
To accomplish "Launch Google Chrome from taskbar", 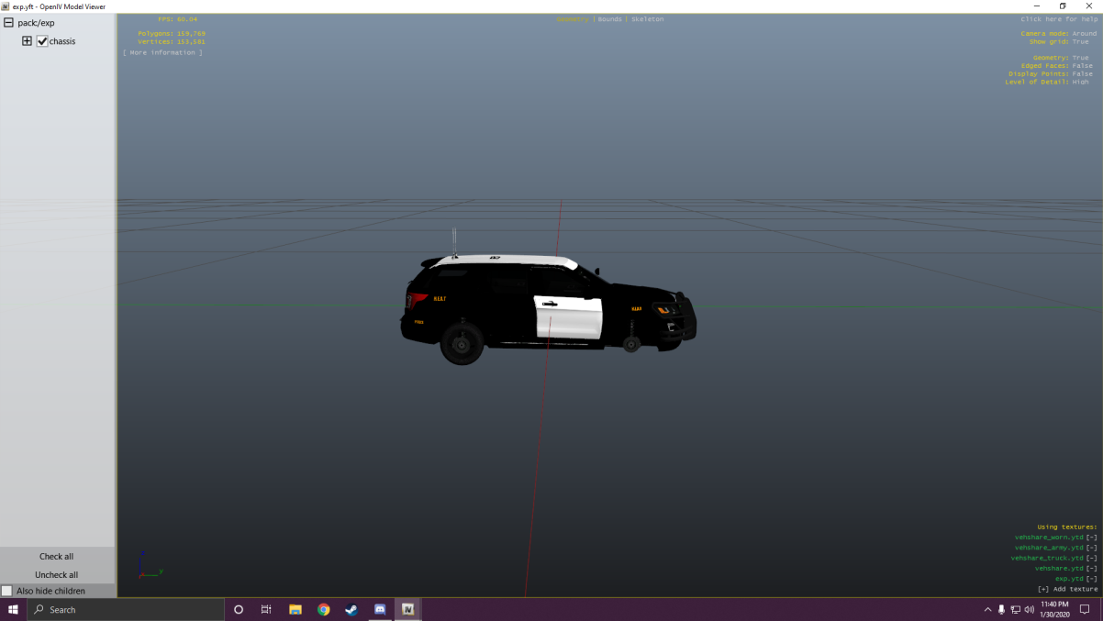I will click(323, 609).
